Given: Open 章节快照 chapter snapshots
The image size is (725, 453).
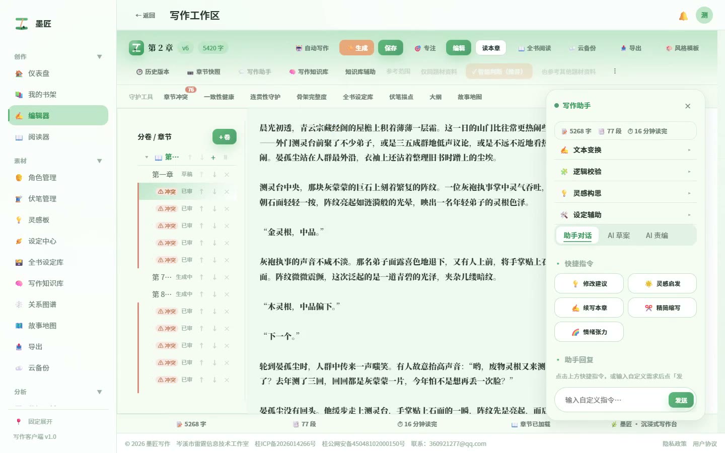Looking at the screenshot, I should [x=204, y=72].
